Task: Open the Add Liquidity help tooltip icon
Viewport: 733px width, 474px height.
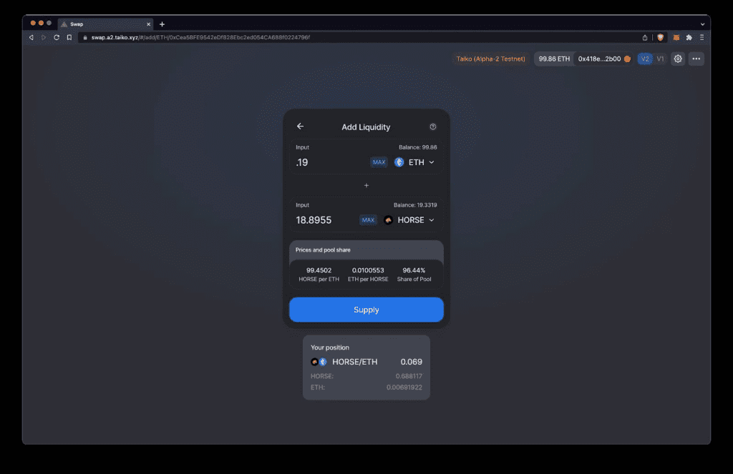Action: click(x=433, y=127)
